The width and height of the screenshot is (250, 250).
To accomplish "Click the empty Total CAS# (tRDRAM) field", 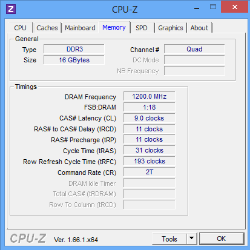I will click(150, 194).
